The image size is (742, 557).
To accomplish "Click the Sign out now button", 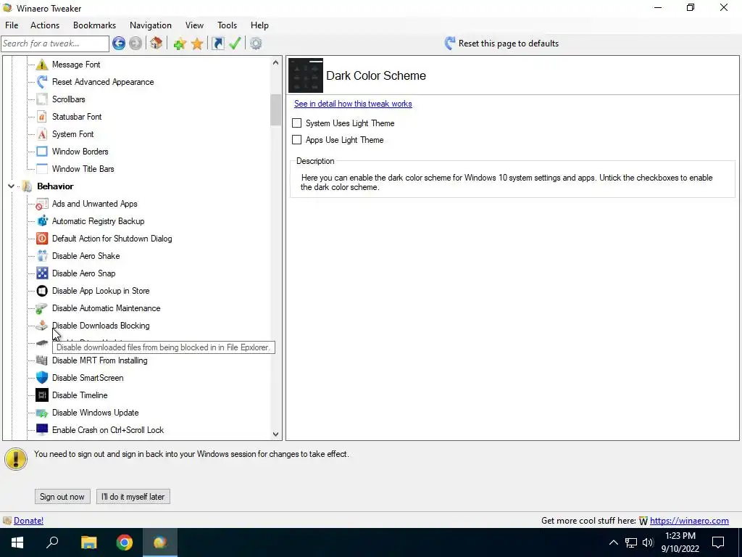I will click(x=62, y=496).
